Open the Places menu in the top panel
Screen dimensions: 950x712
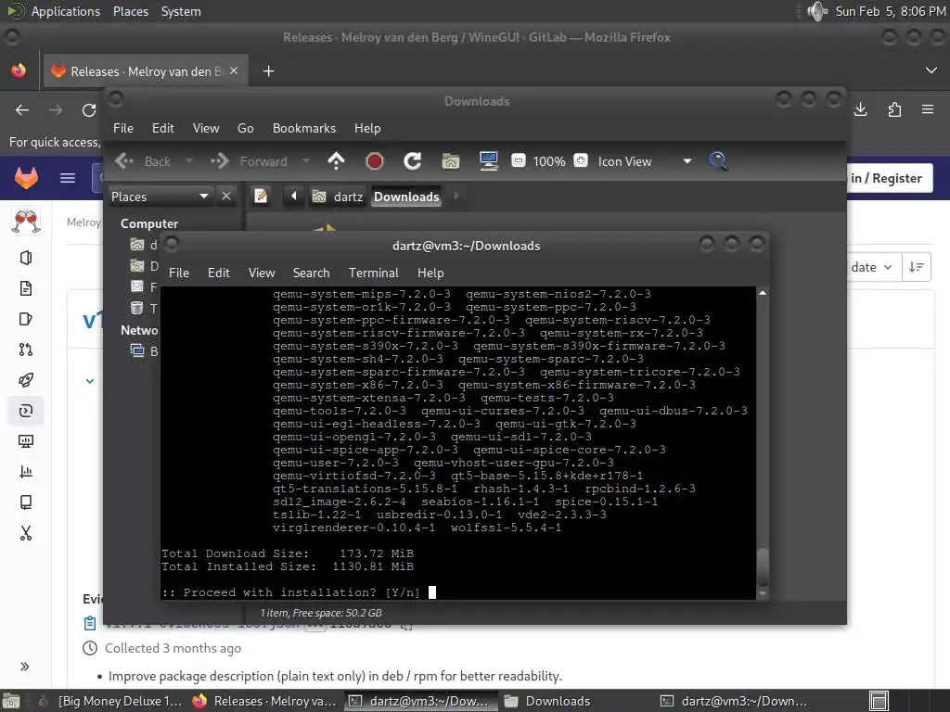pos(130,11)
